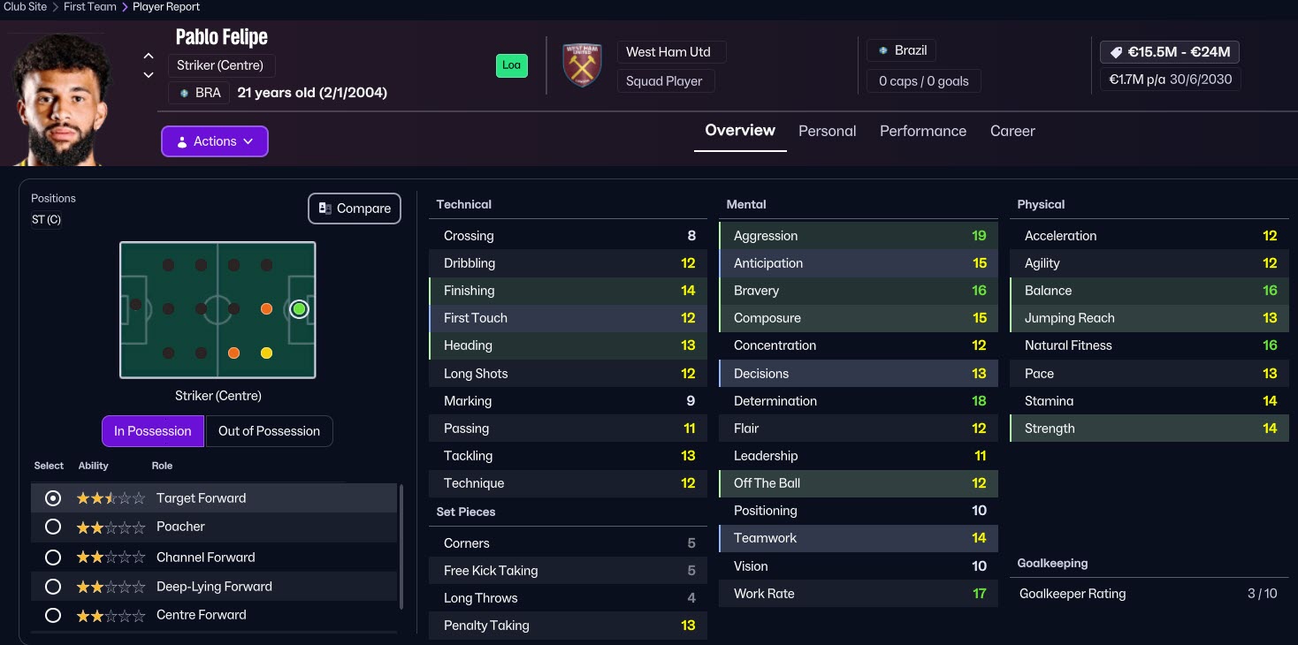Choose the Deep-Lying Forward radio button
Viewport: 1298px width, 645px height.
(53, 587)
